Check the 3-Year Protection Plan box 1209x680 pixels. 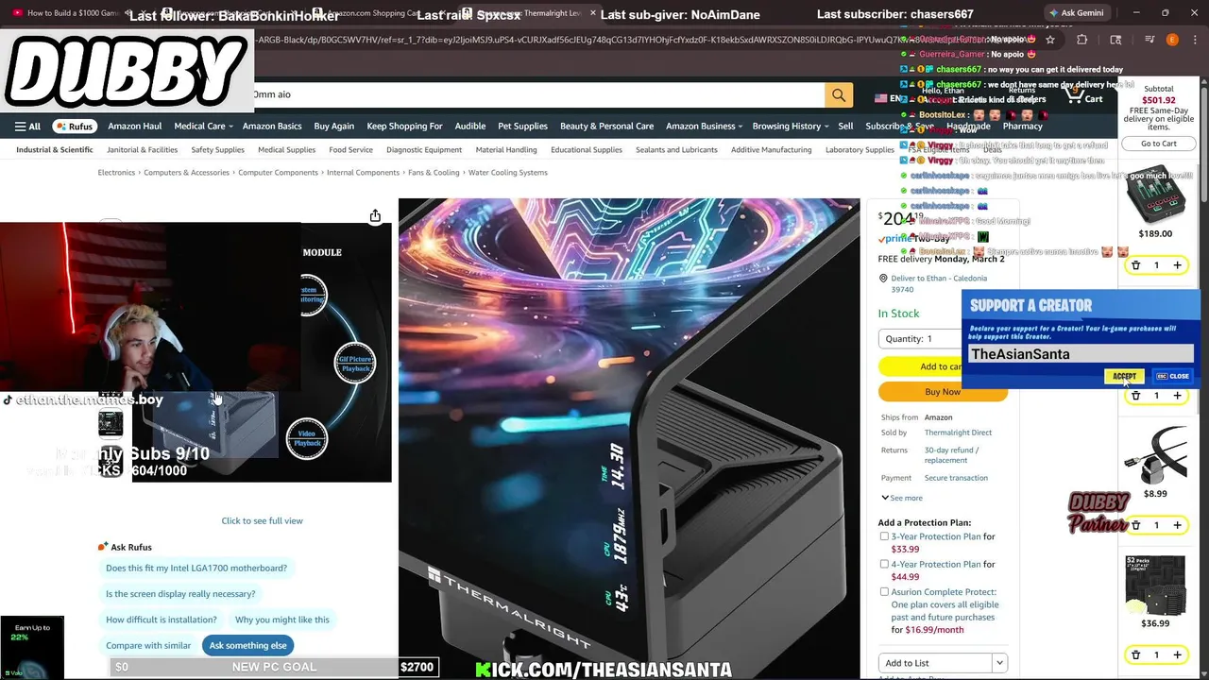884,536
